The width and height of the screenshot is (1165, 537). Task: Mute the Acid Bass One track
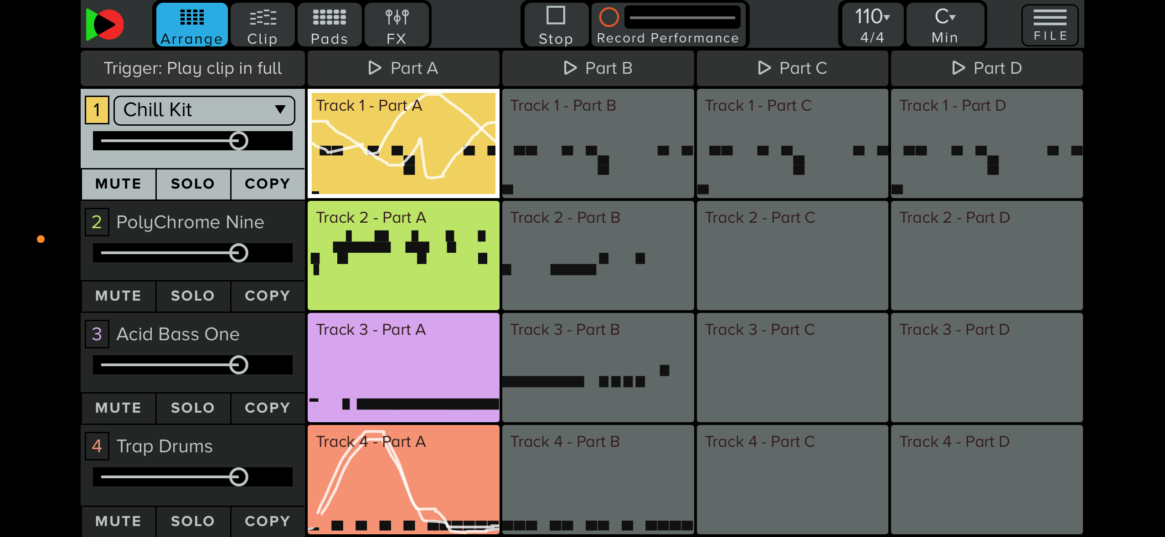click(119, 408)
